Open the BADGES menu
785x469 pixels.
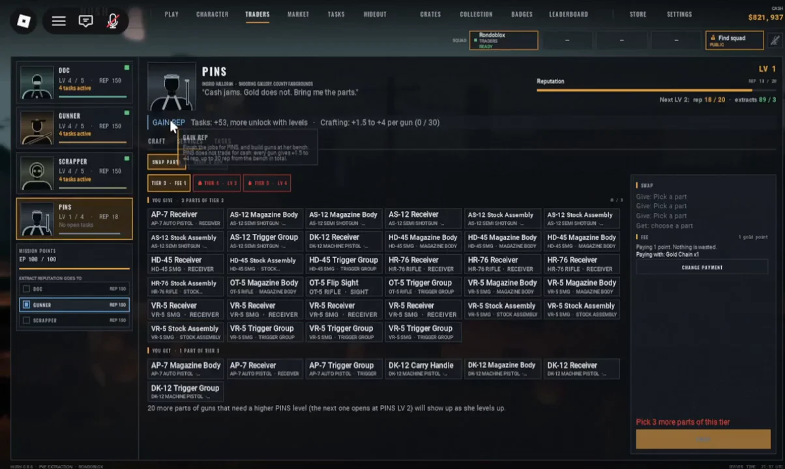tap(522, 14)
